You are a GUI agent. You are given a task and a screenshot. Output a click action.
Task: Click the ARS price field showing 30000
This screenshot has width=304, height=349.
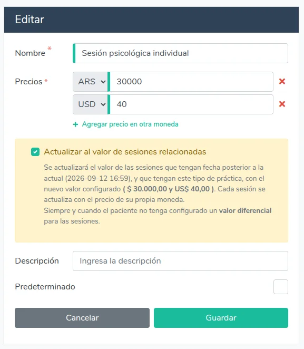click(191, 82)
